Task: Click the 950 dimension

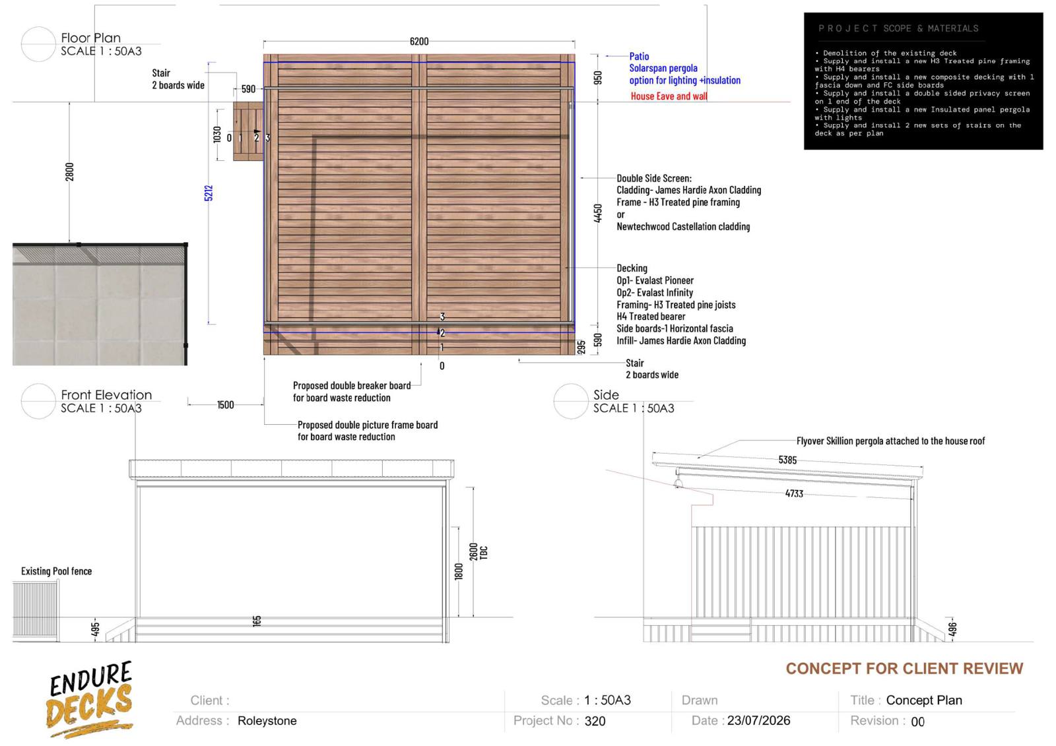Action: (x=598, y=78)
